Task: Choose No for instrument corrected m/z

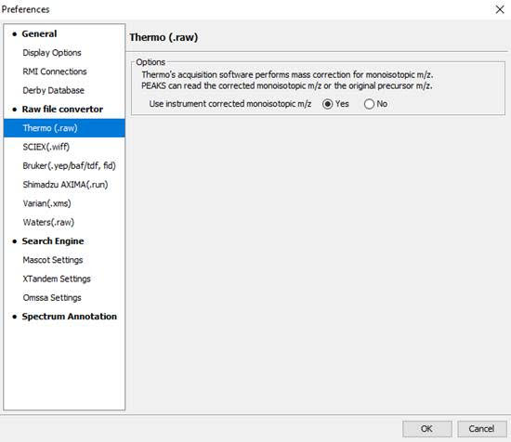Action: (369, 104)
